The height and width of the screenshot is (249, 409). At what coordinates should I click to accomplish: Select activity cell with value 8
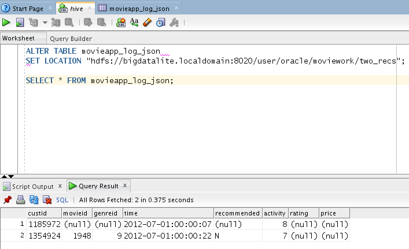(x=275, y=224)
